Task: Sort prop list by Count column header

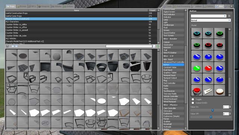Action: pyautogui.click(x=153, y=10)
